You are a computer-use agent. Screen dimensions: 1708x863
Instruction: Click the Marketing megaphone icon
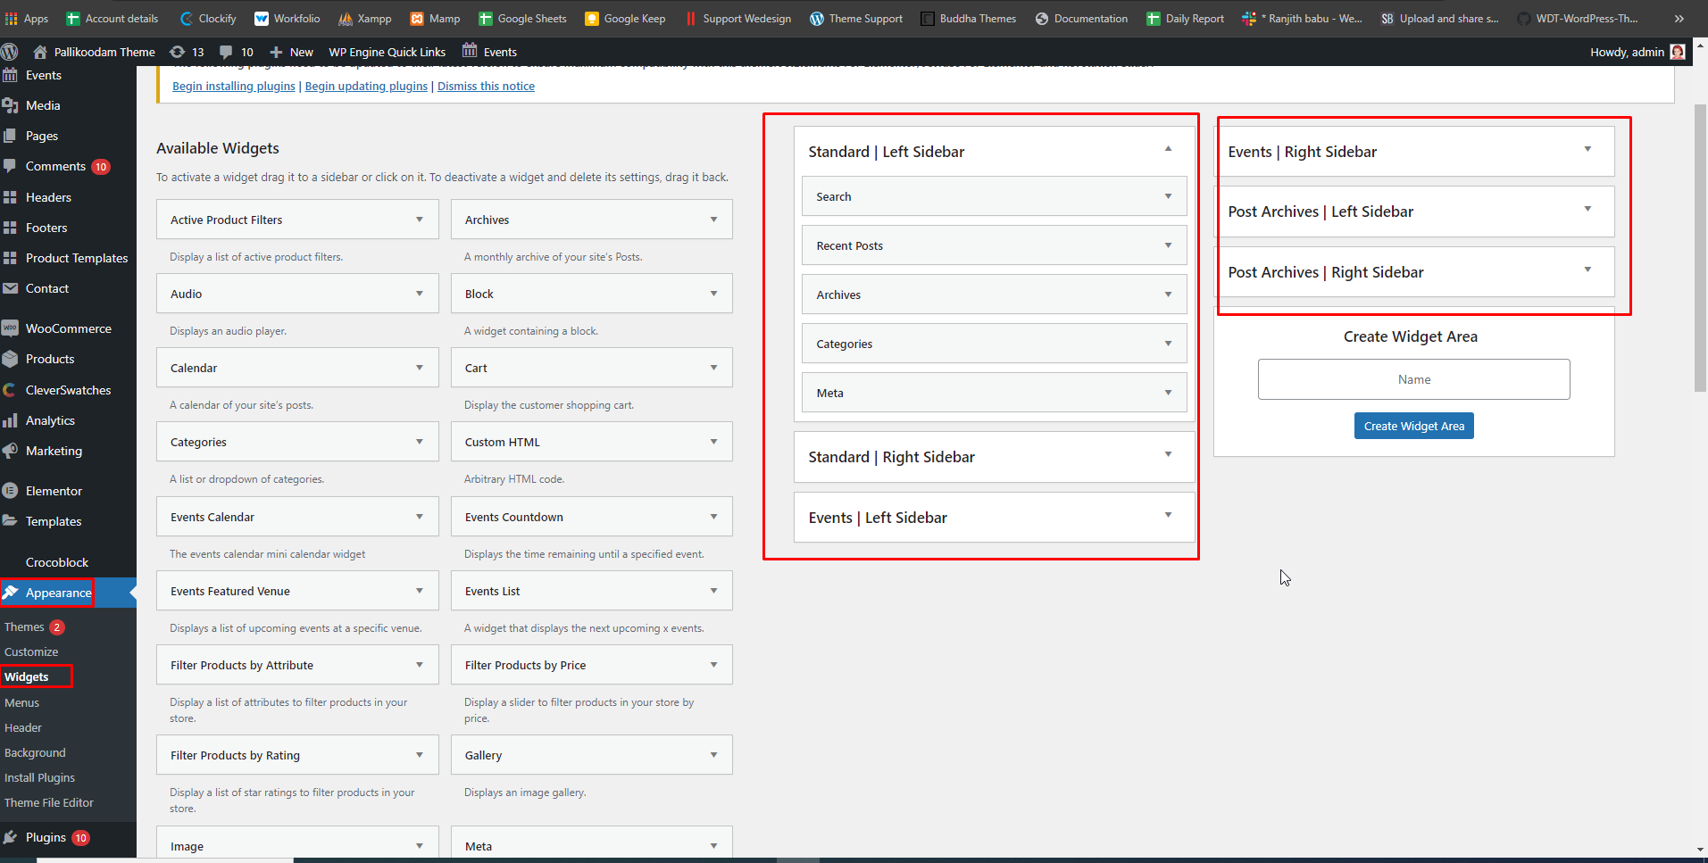point(11,451)
